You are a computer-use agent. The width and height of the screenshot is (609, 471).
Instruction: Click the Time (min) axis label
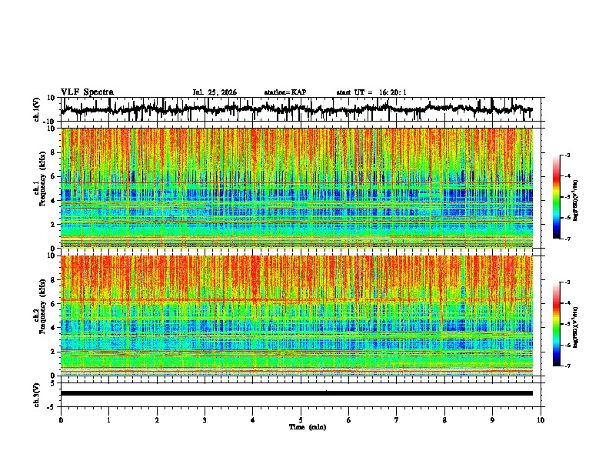point(308,427)
